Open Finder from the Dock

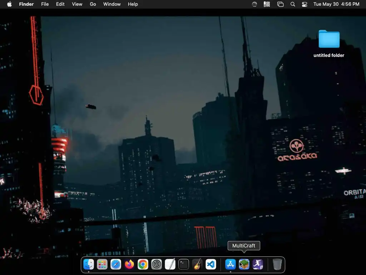click(89, 265)
